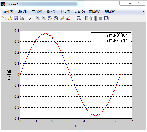Toggle the Insert Legend button off
This screenshot has width=147, height=132.
pyautogui.click(x=93, y=18)
